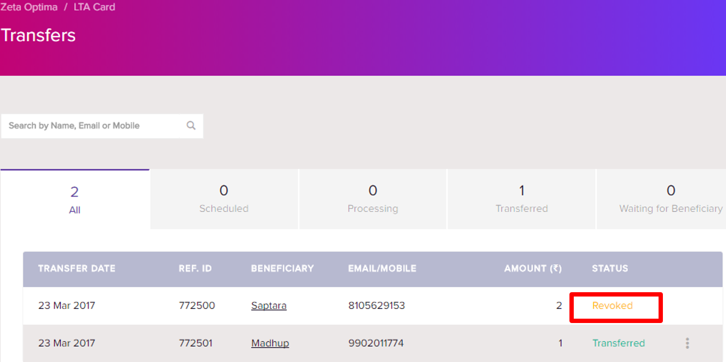Select the Transferred status in Madhup's row
726x362 pixels.
(619, 343)
